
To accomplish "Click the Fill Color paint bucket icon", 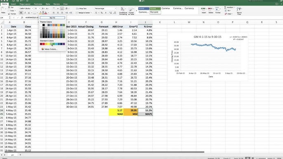I will point(40,13).
